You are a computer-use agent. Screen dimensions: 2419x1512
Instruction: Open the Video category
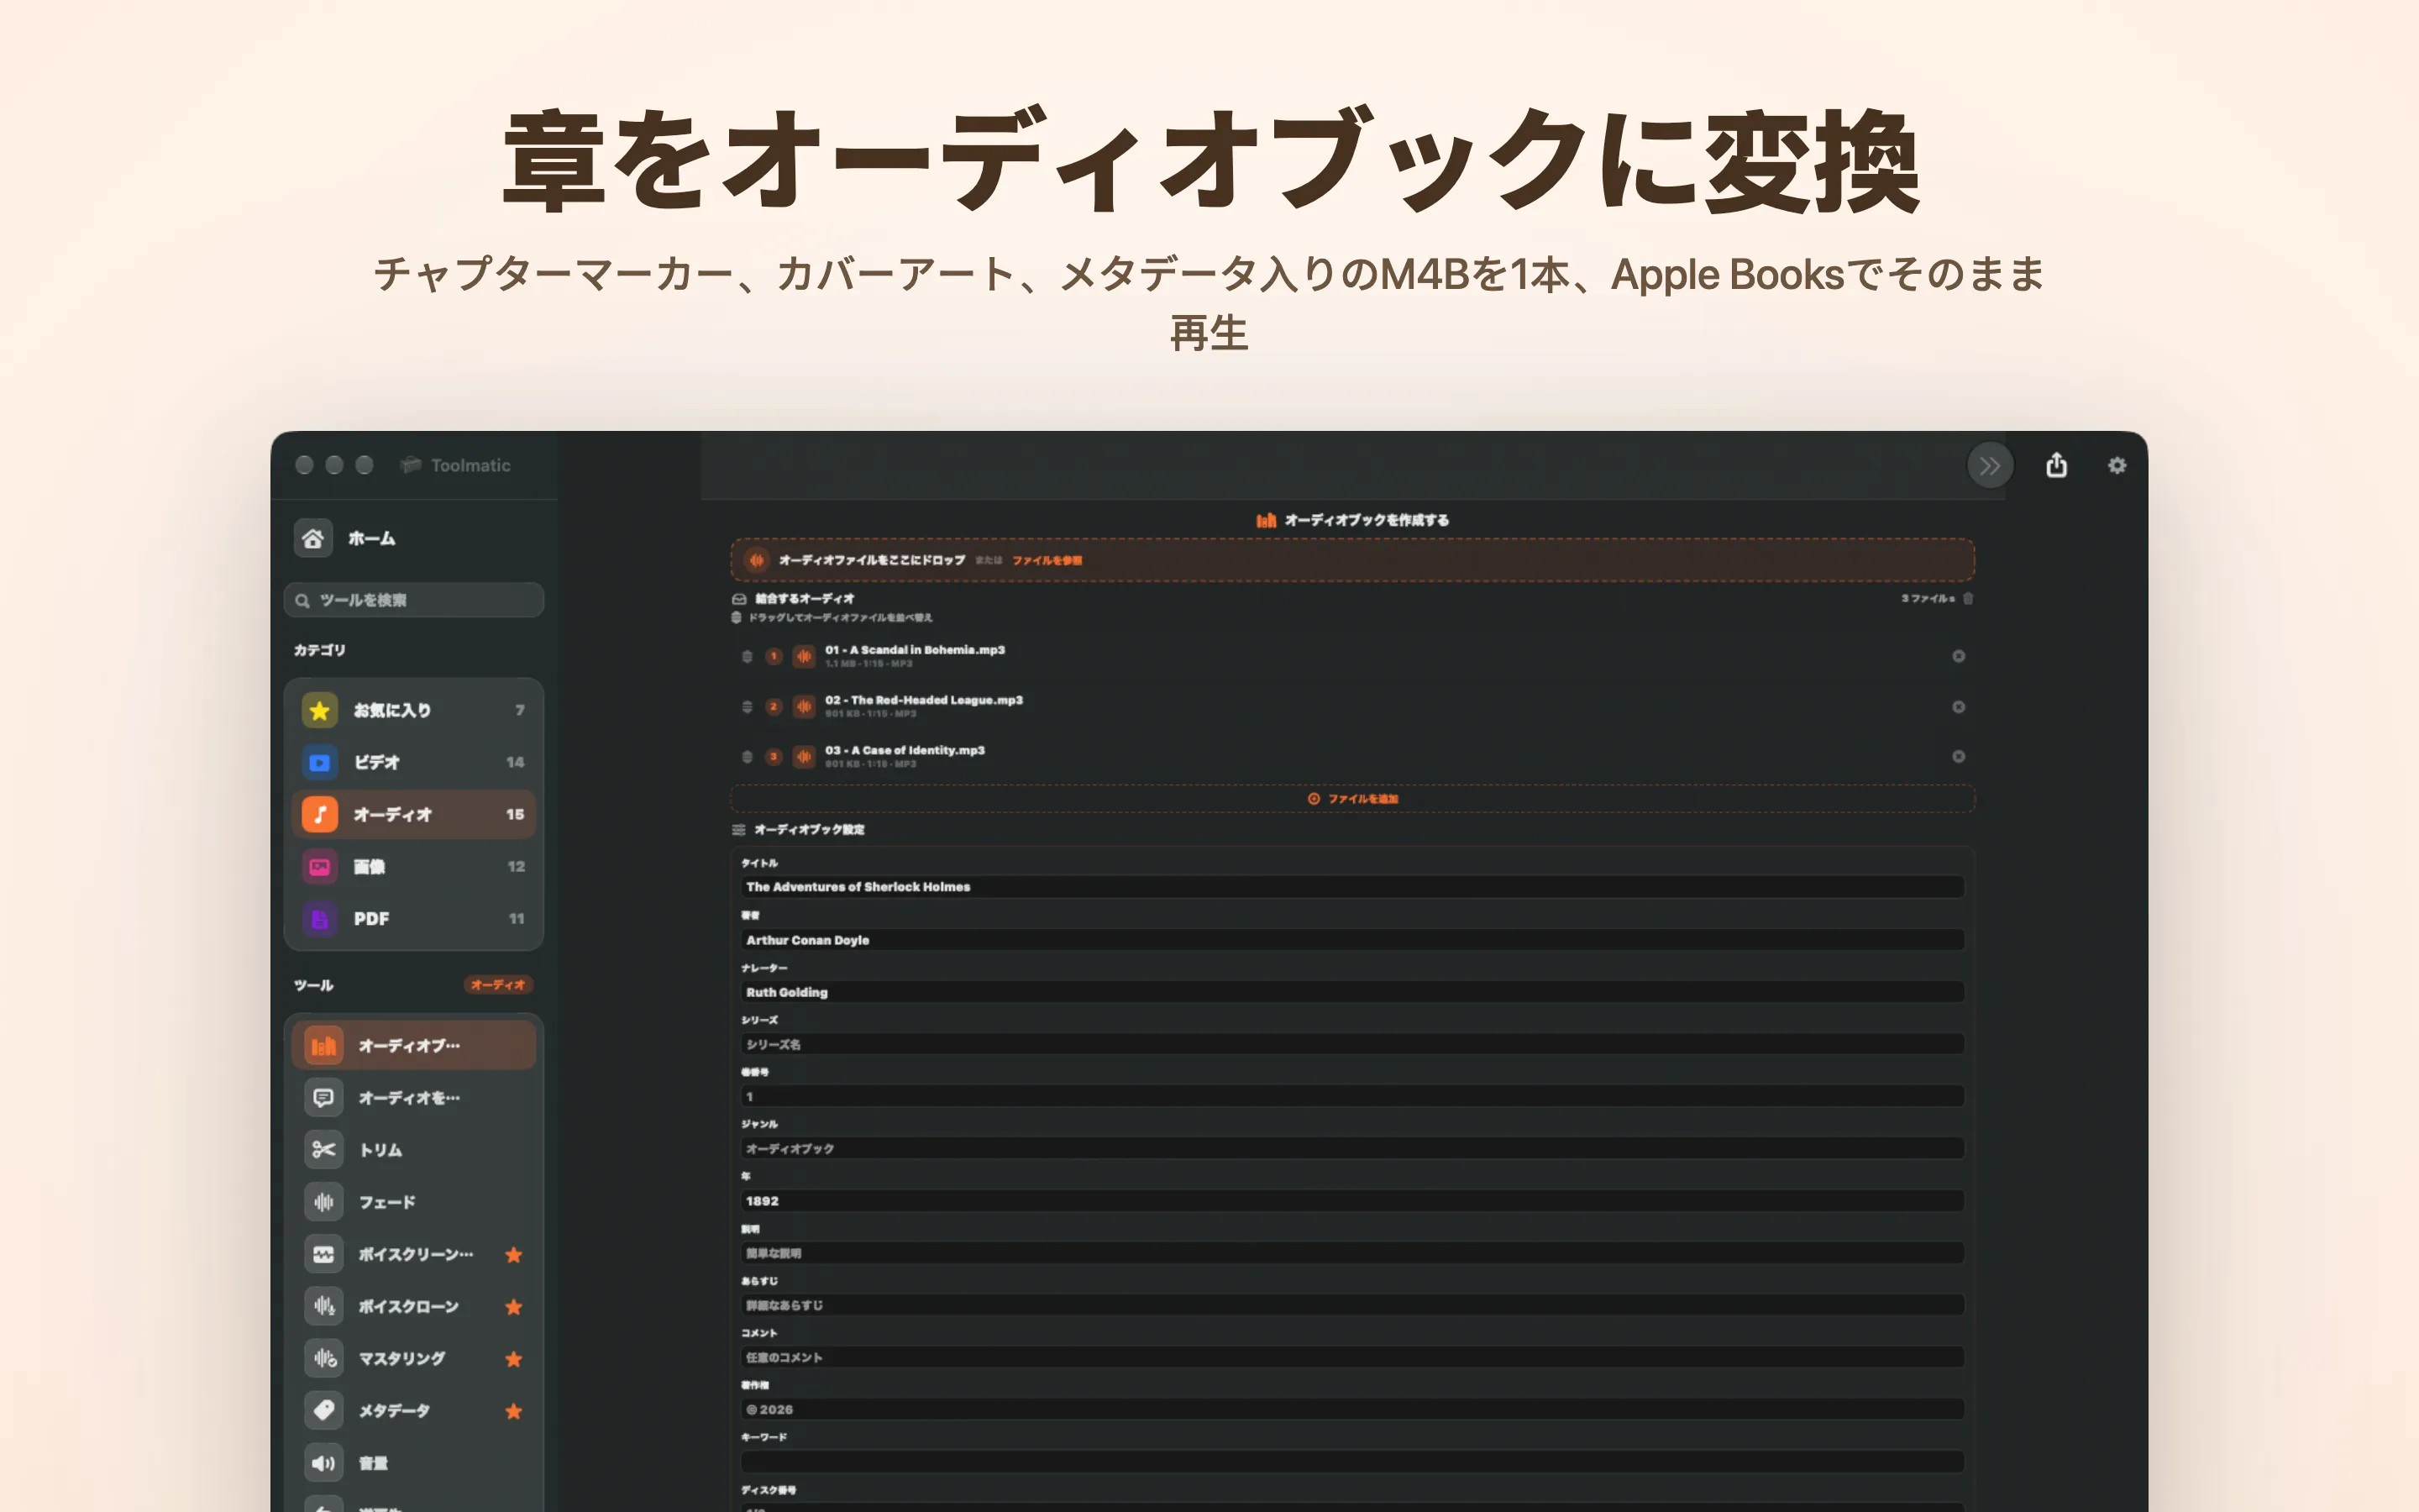pos(414,762)
